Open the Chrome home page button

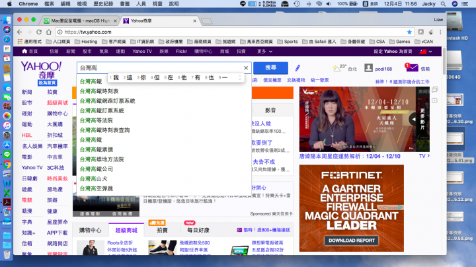coord(48,32)
